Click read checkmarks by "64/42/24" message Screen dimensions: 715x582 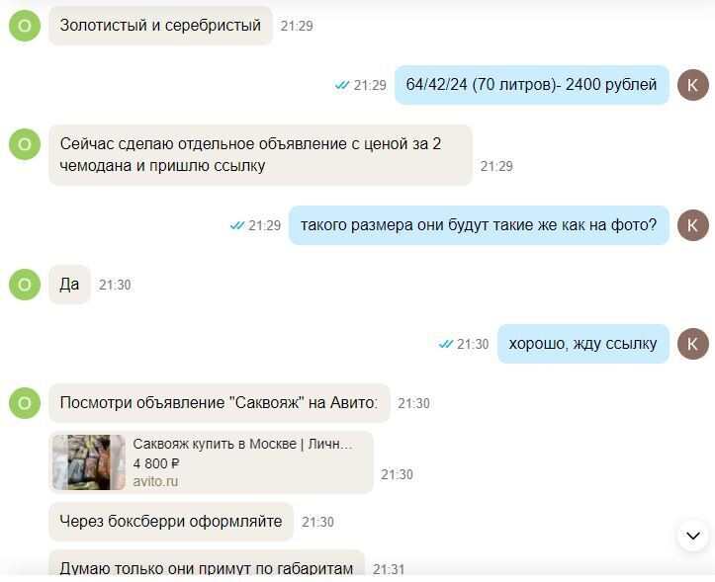click(x=342, y=85)
